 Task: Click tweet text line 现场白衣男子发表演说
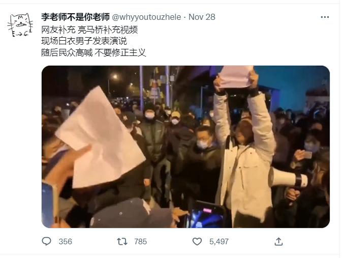(84, 41)
